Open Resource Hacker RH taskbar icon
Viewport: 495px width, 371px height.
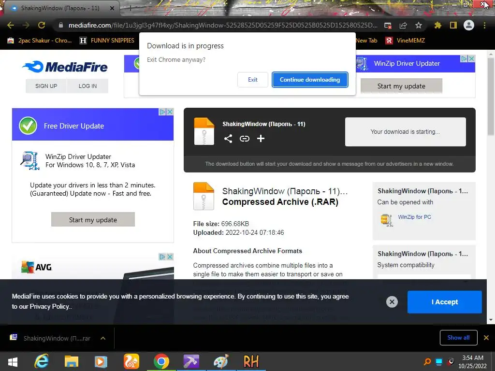click(x=251, y=361)
